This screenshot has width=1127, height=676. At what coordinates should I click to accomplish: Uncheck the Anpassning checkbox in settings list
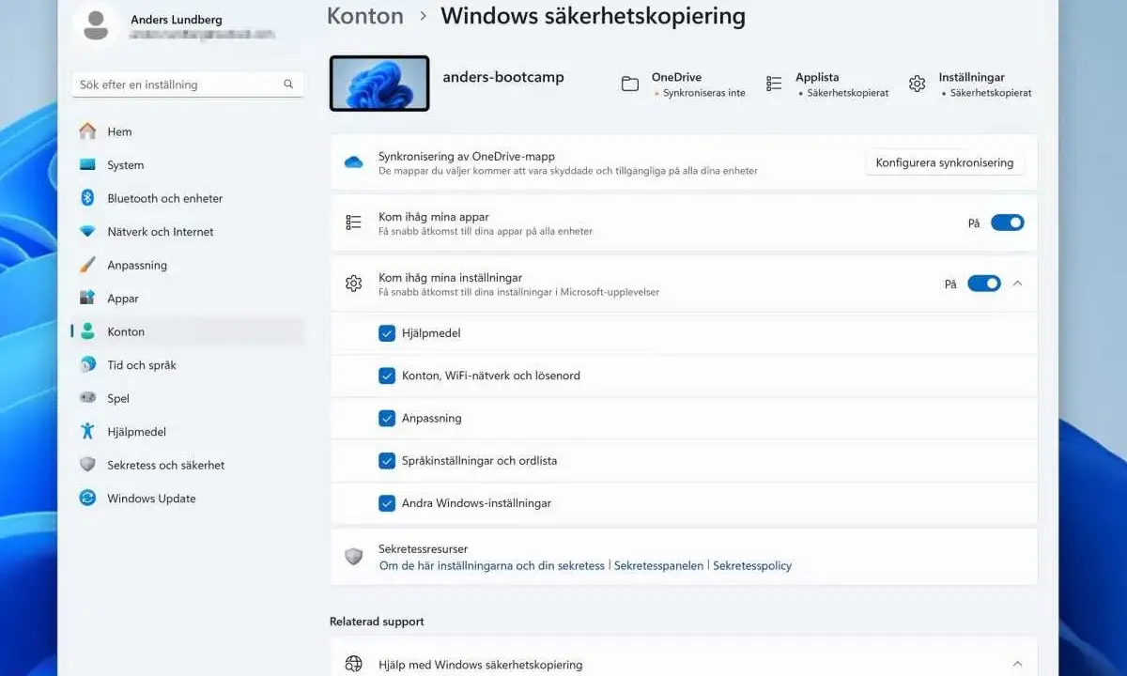[x=386, y=418]
